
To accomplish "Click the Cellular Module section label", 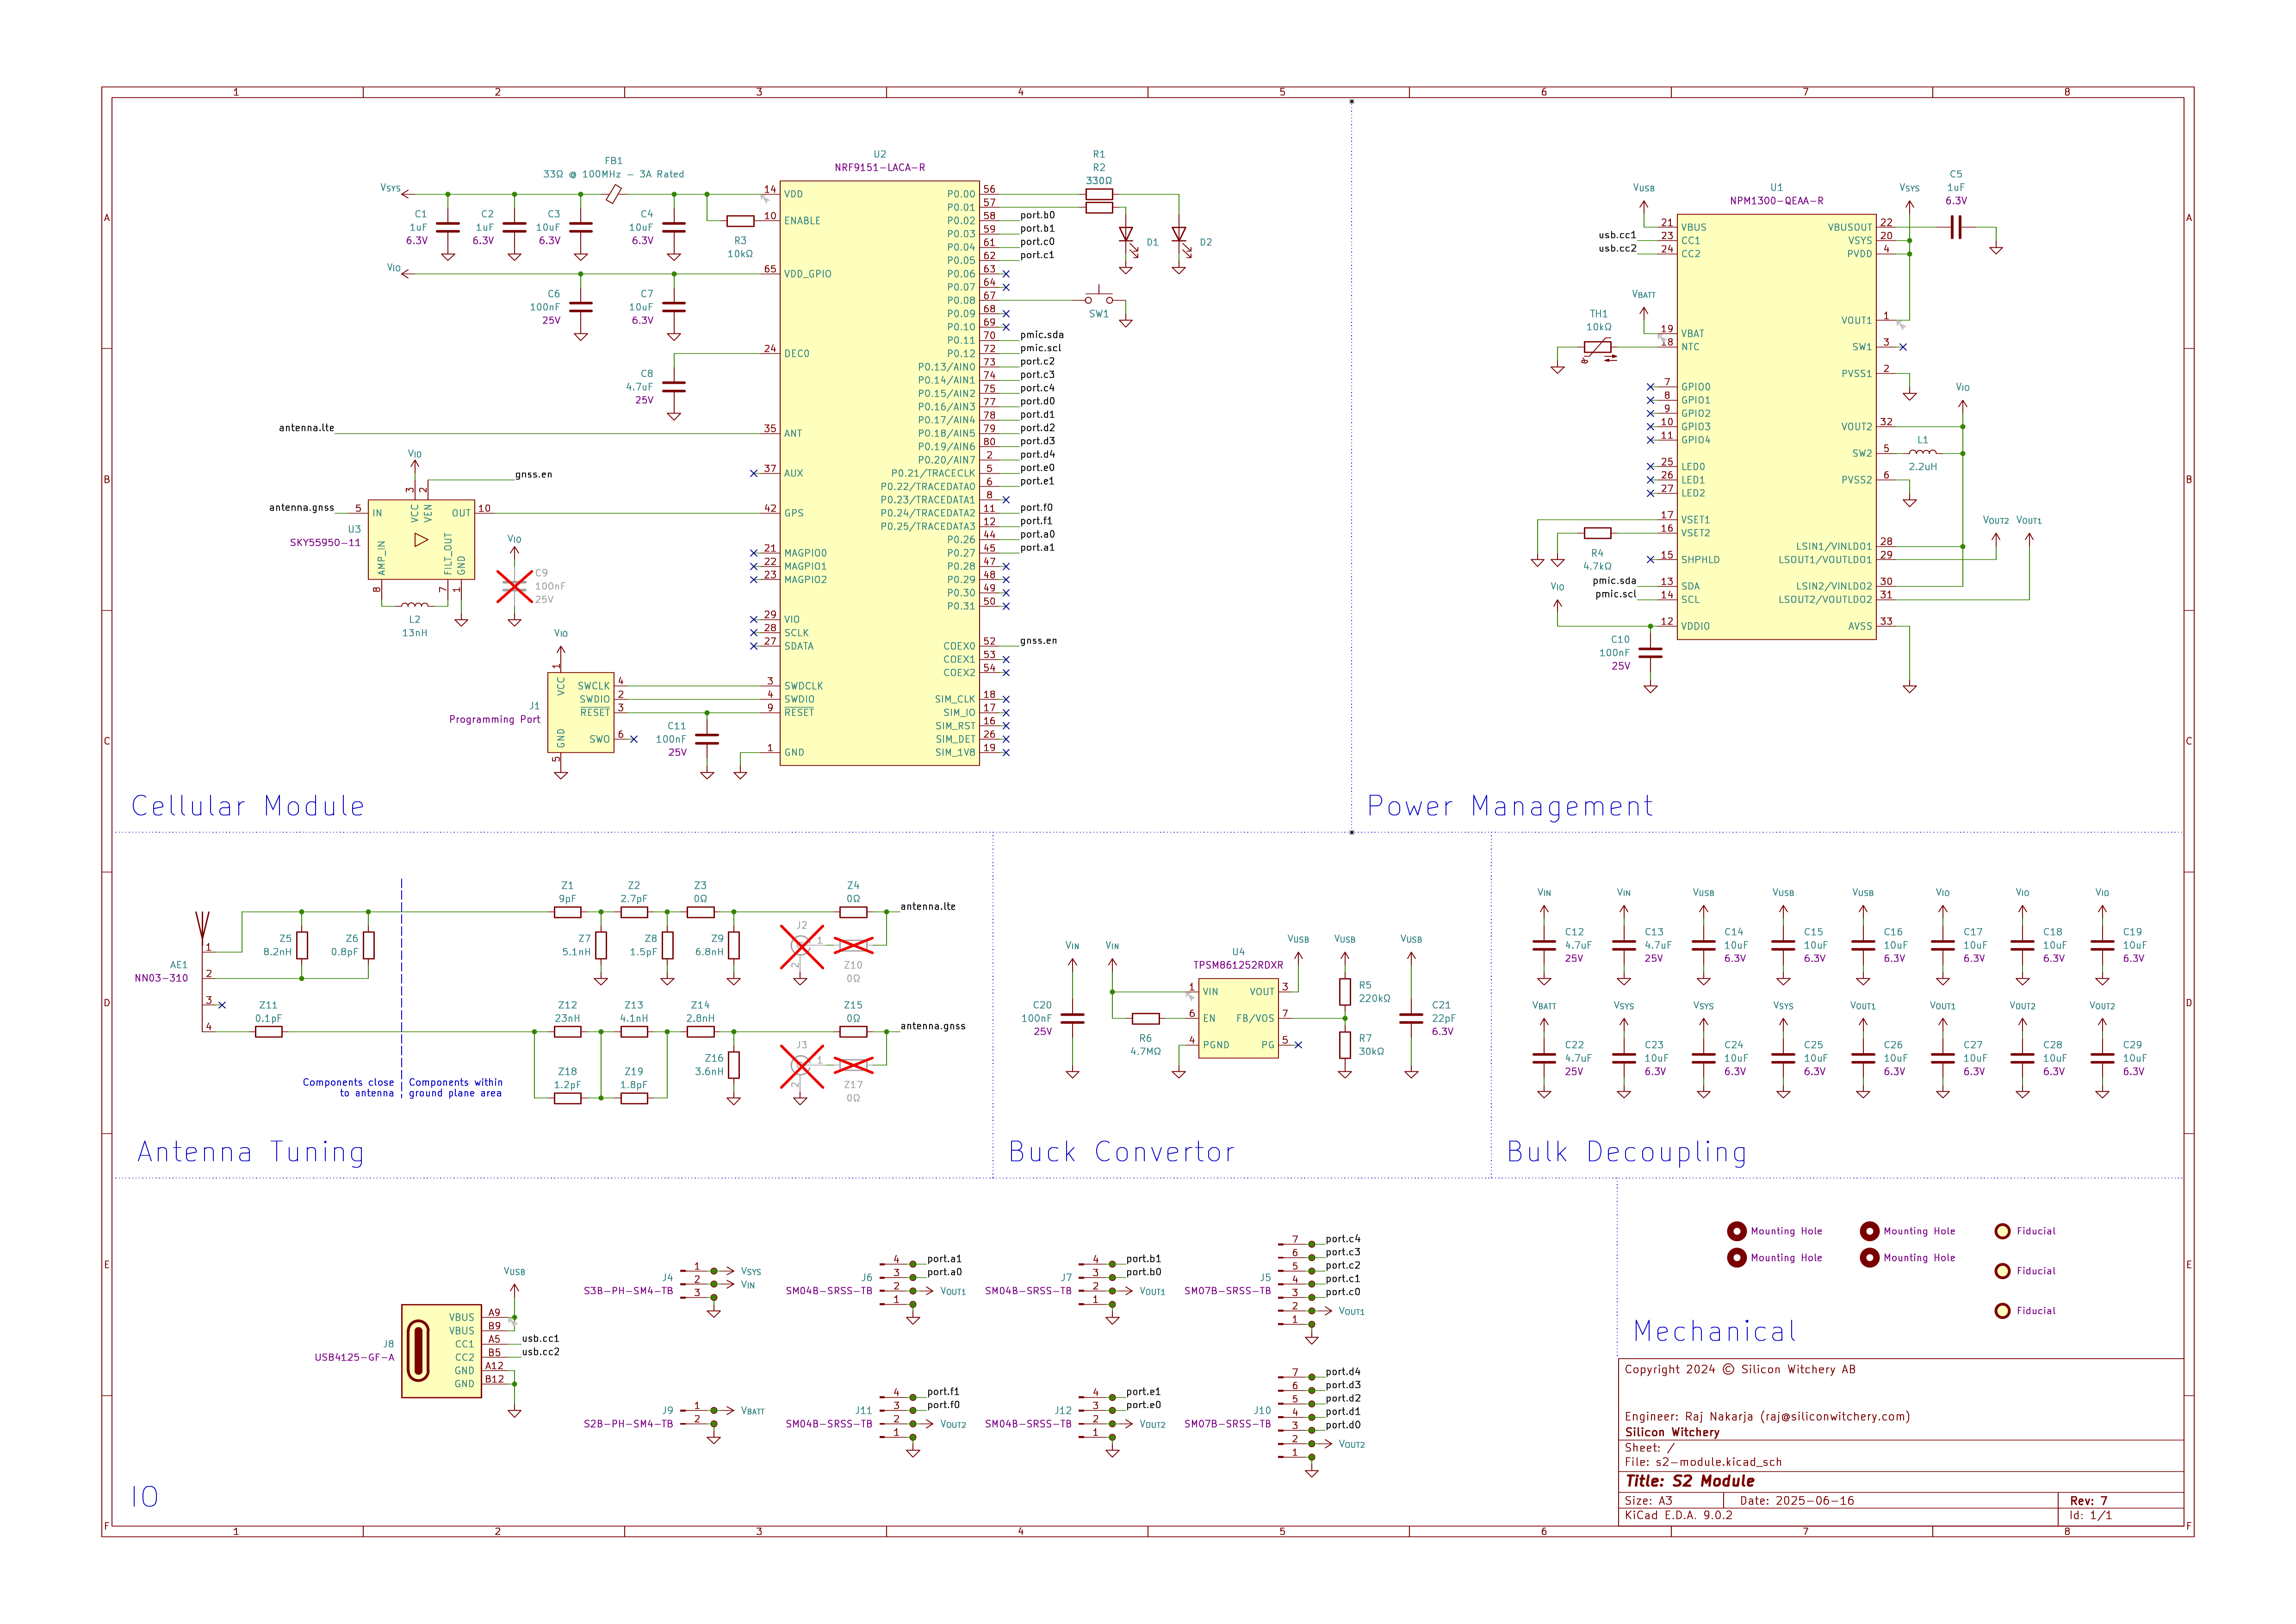I will (247, 806).
